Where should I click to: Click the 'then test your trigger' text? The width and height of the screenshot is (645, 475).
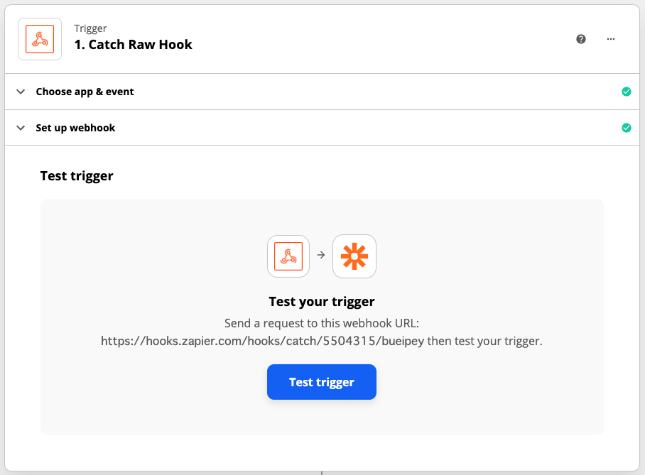pos(484,342)
